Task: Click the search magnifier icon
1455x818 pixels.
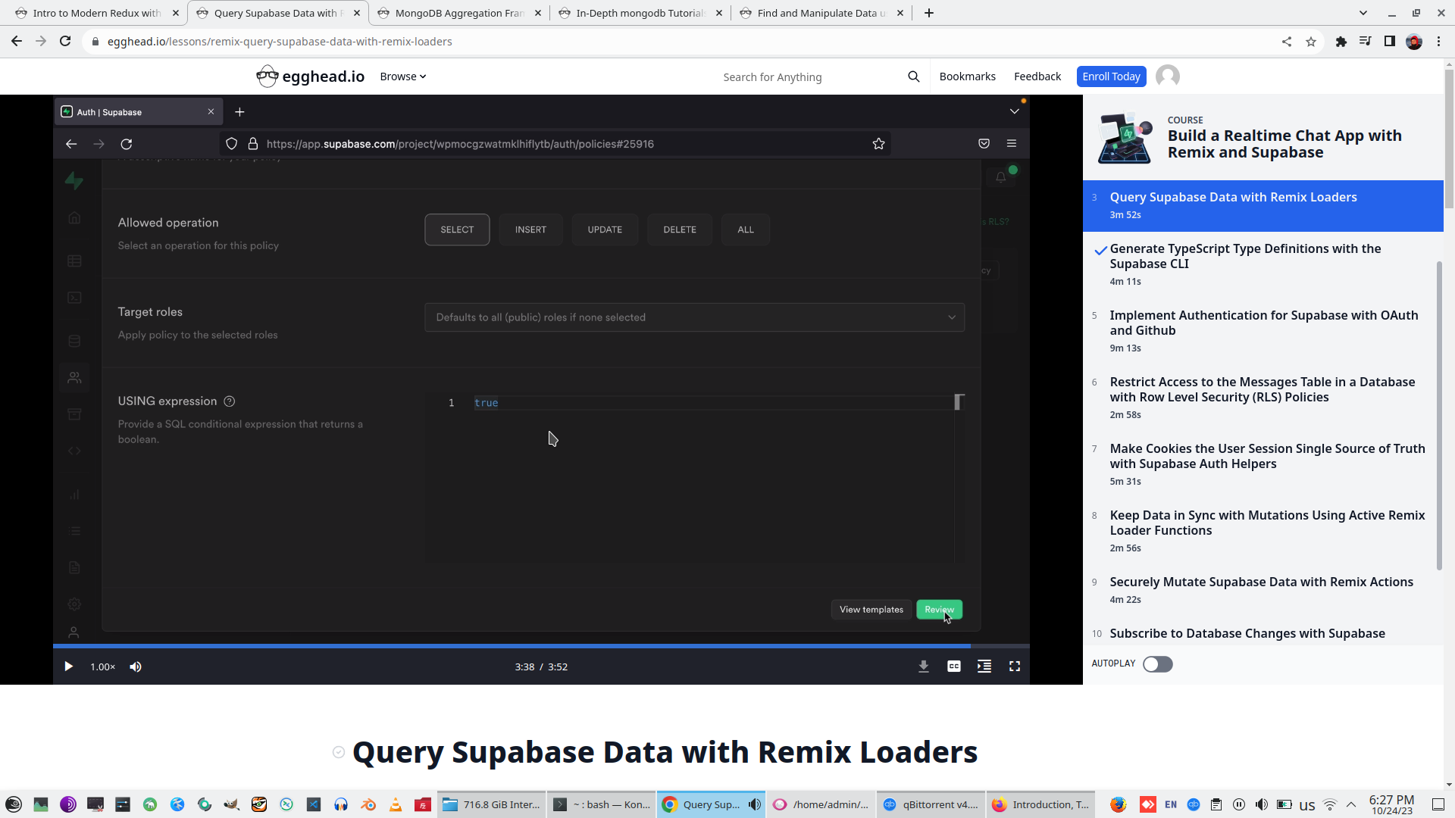Action: click(x=914, y=76)
